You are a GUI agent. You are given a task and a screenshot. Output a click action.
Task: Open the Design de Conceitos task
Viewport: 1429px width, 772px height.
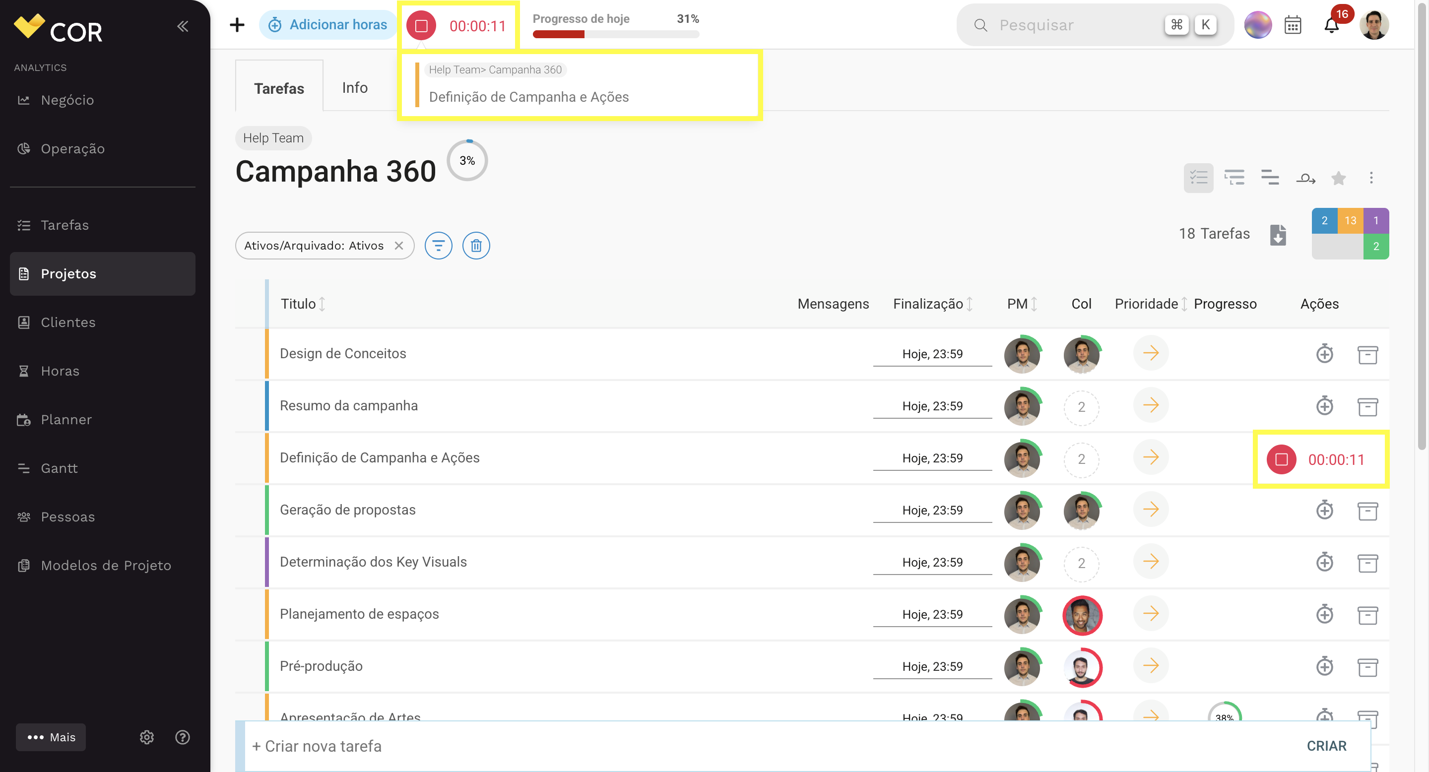343,353
